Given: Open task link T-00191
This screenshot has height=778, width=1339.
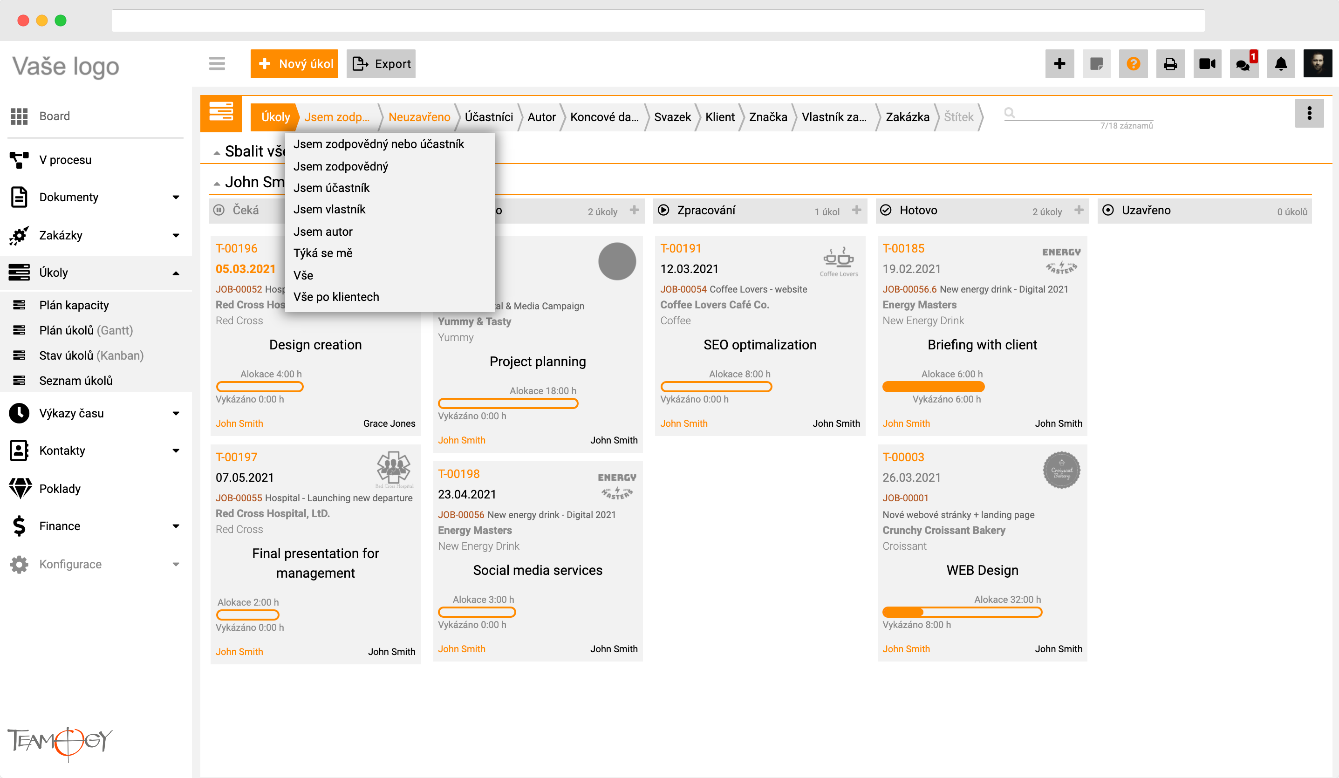Looking at the screenshot, I should tap(681, 248).
